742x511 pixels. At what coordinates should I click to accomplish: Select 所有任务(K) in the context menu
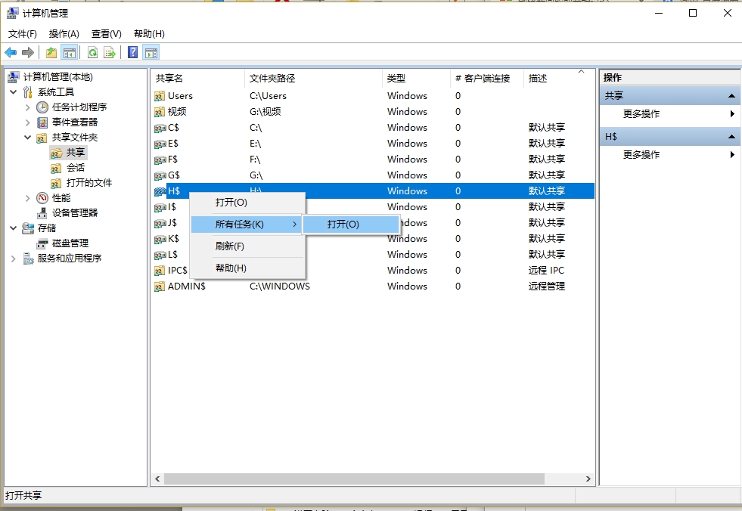(x=246, y=225)
